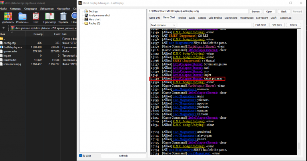Switch to the ExtPresent tab
The height and width of the screenshot is (161, 307).
coord(262,18)
